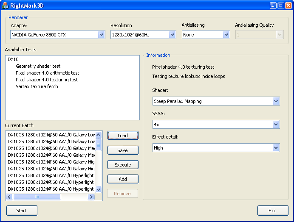294x222 pixels.
Task: Pick the Vertex texture fetch test
Action: coord(37,86)
